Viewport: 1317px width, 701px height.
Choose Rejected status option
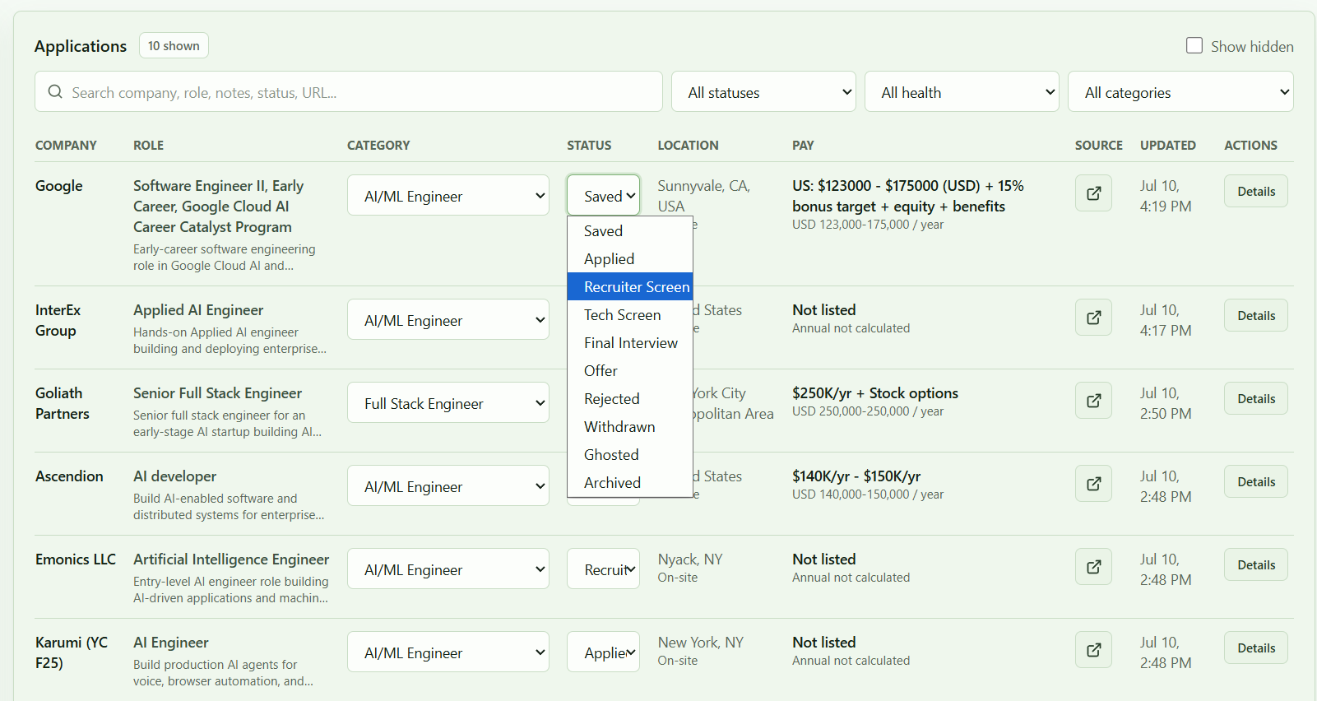630,399
